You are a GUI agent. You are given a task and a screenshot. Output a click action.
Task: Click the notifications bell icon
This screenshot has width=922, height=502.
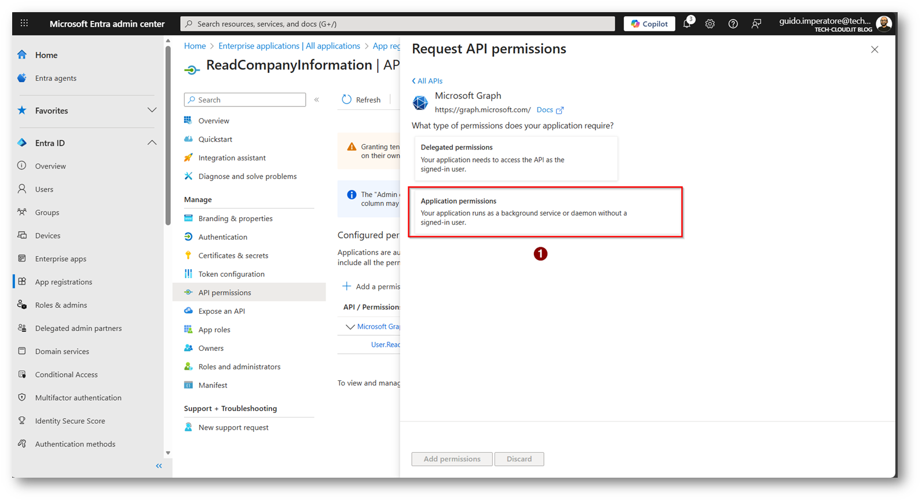[687, 24]
